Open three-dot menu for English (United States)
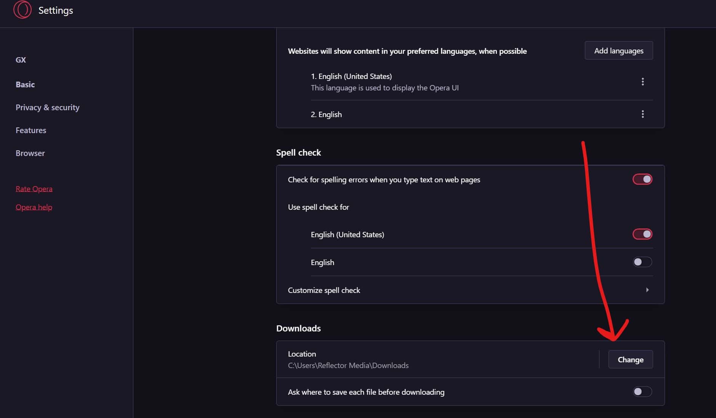 (642, 82)
